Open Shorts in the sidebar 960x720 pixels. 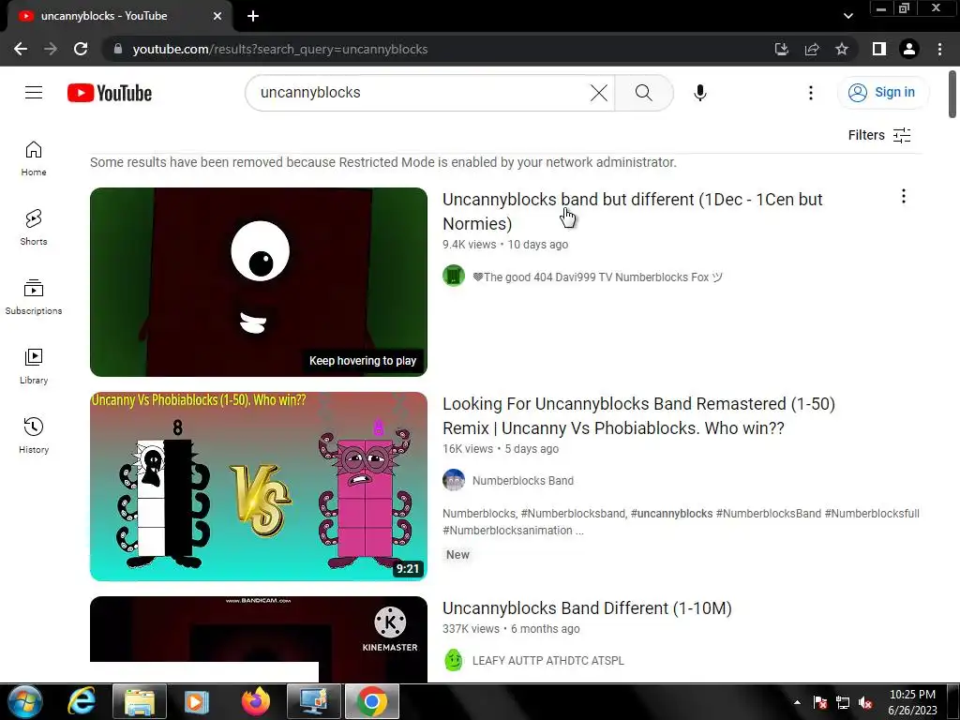point(34,228)
